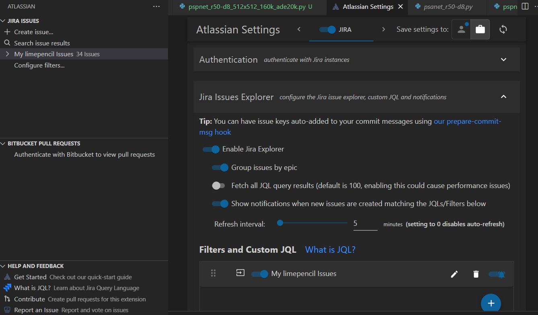Click the split editor icon
The height and width of the screenshot is (315, 538).
coord(525,6)
